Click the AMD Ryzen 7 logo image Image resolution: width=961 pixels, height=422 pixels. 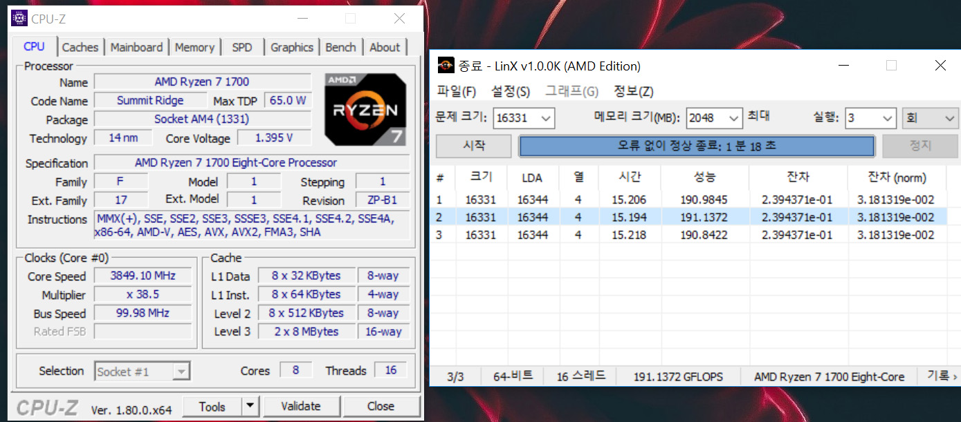pyautogui.click(x=365, y=109)
